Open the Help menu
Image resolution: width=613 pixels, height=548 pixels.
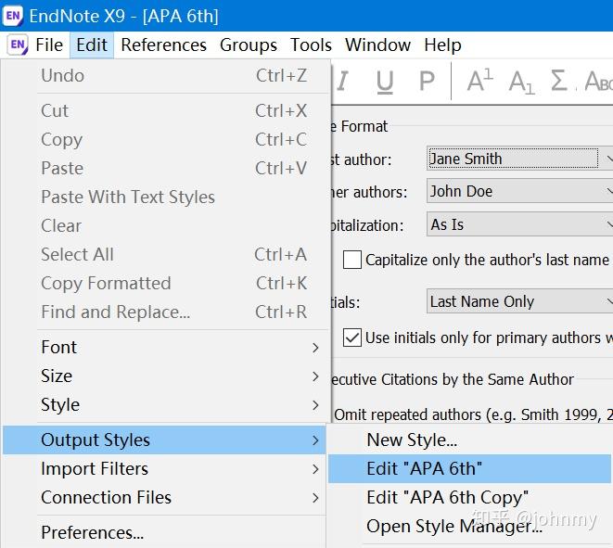[x=442, y=45]
